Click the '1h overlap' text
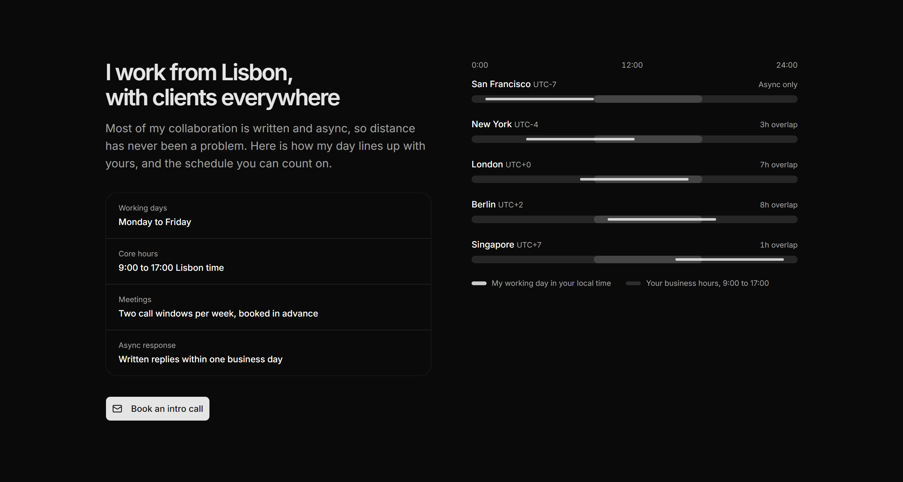The width and height of the screenshot is (903, 482). tap(779, 245)
